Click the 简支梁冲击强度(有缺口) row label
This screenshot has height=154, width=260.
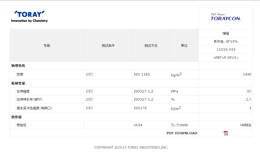point(34,108)
